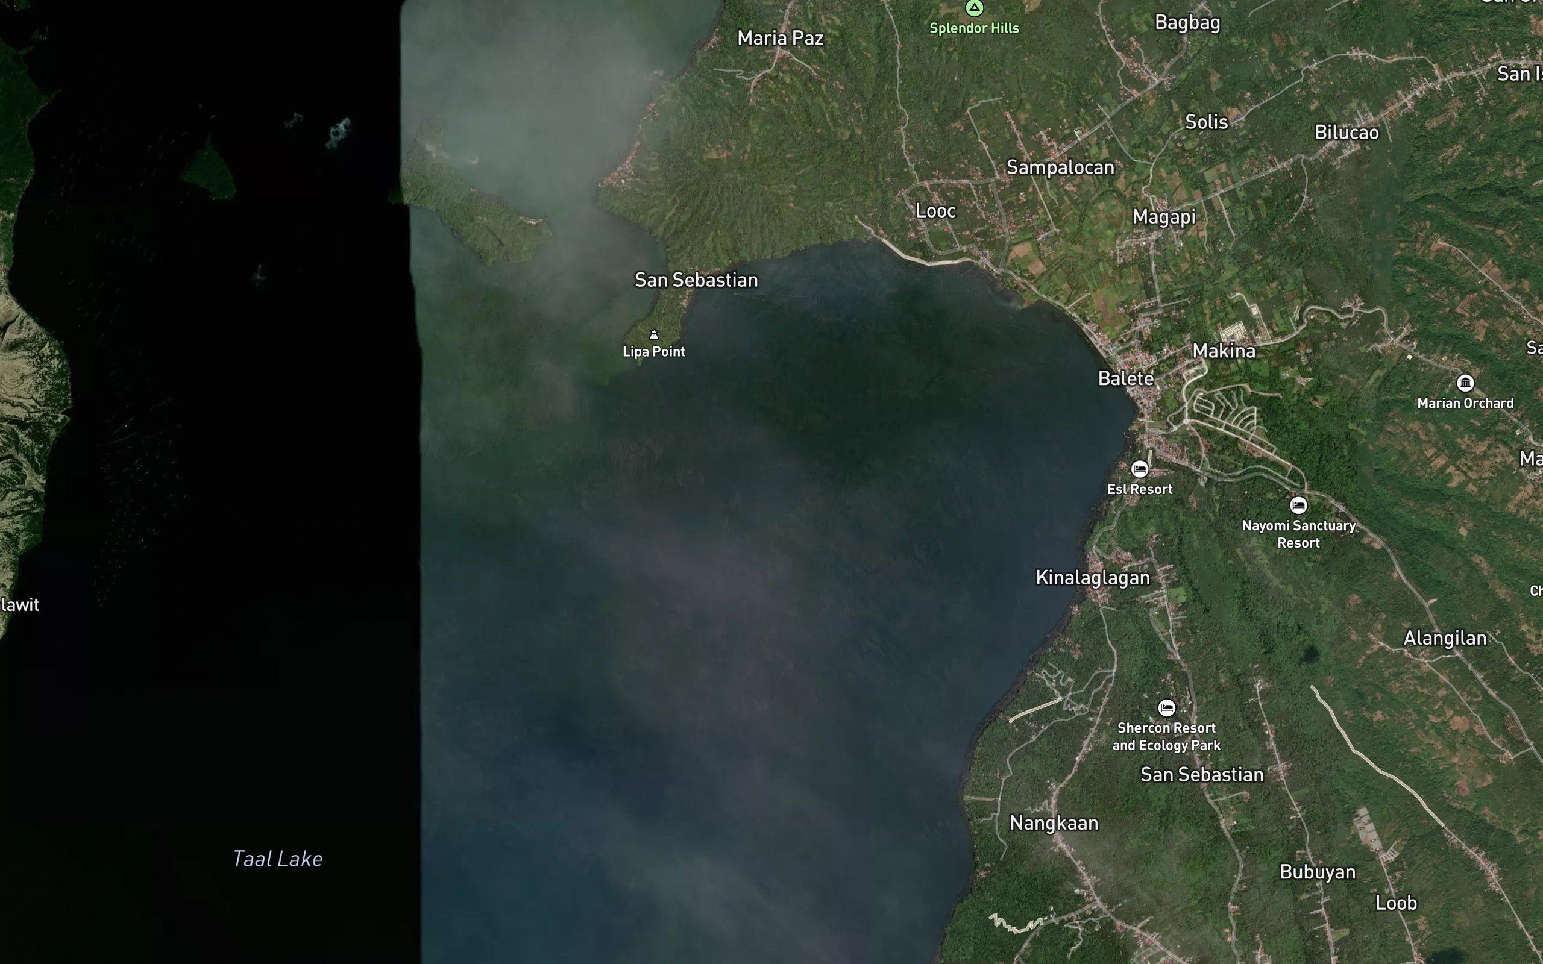Click the Bilucao place label

pyautogui.click(x=1347, y=132)
